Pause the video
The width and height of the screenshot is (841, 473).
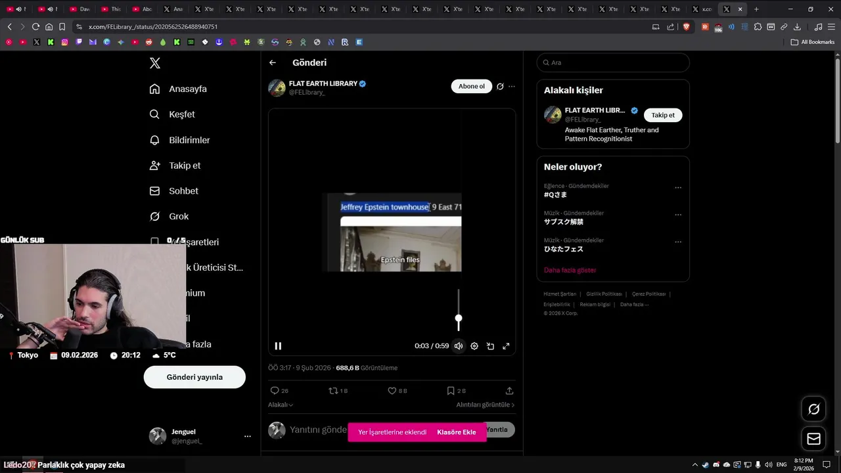278,346
